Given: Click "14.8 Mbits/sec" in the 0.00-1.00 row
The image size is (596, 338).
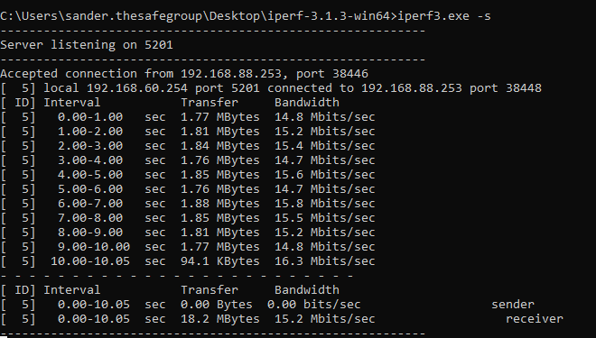Looking at the screenshot, I should click(x=325, y=117).
